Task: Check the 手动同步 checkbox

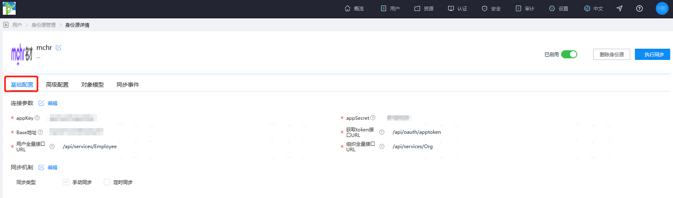Action: tap(66, 182)
